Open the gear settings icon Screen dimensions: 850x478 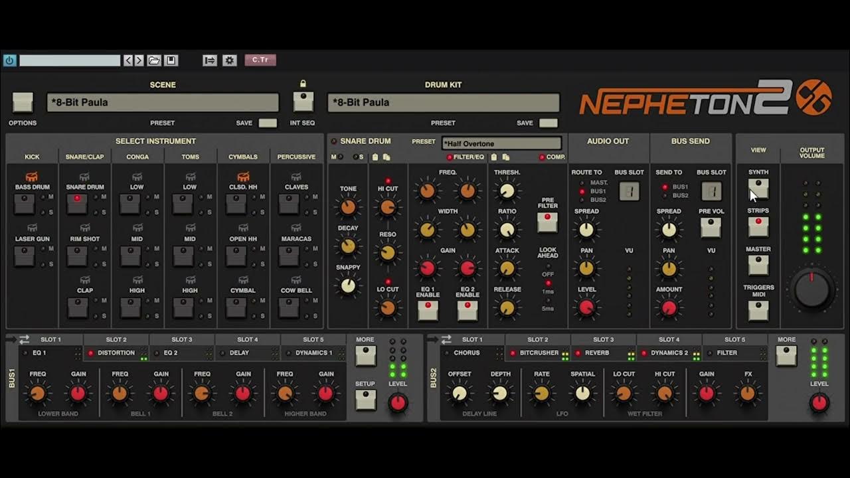tap(230, 60)
